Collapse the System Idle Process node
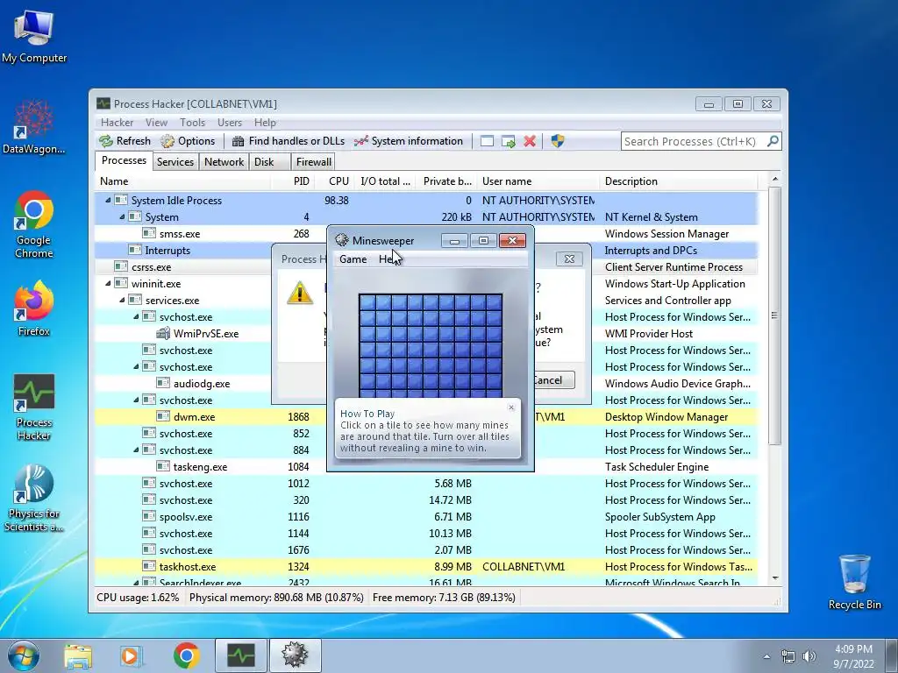The width and height of the screenshot is (898, 673). pyautogui.click(x=108, y=201)
